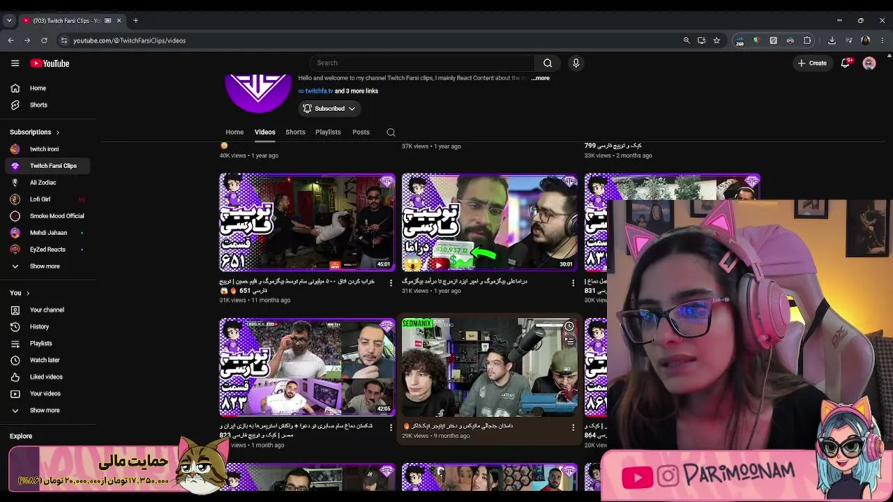Click the Create button

point(812,63)
